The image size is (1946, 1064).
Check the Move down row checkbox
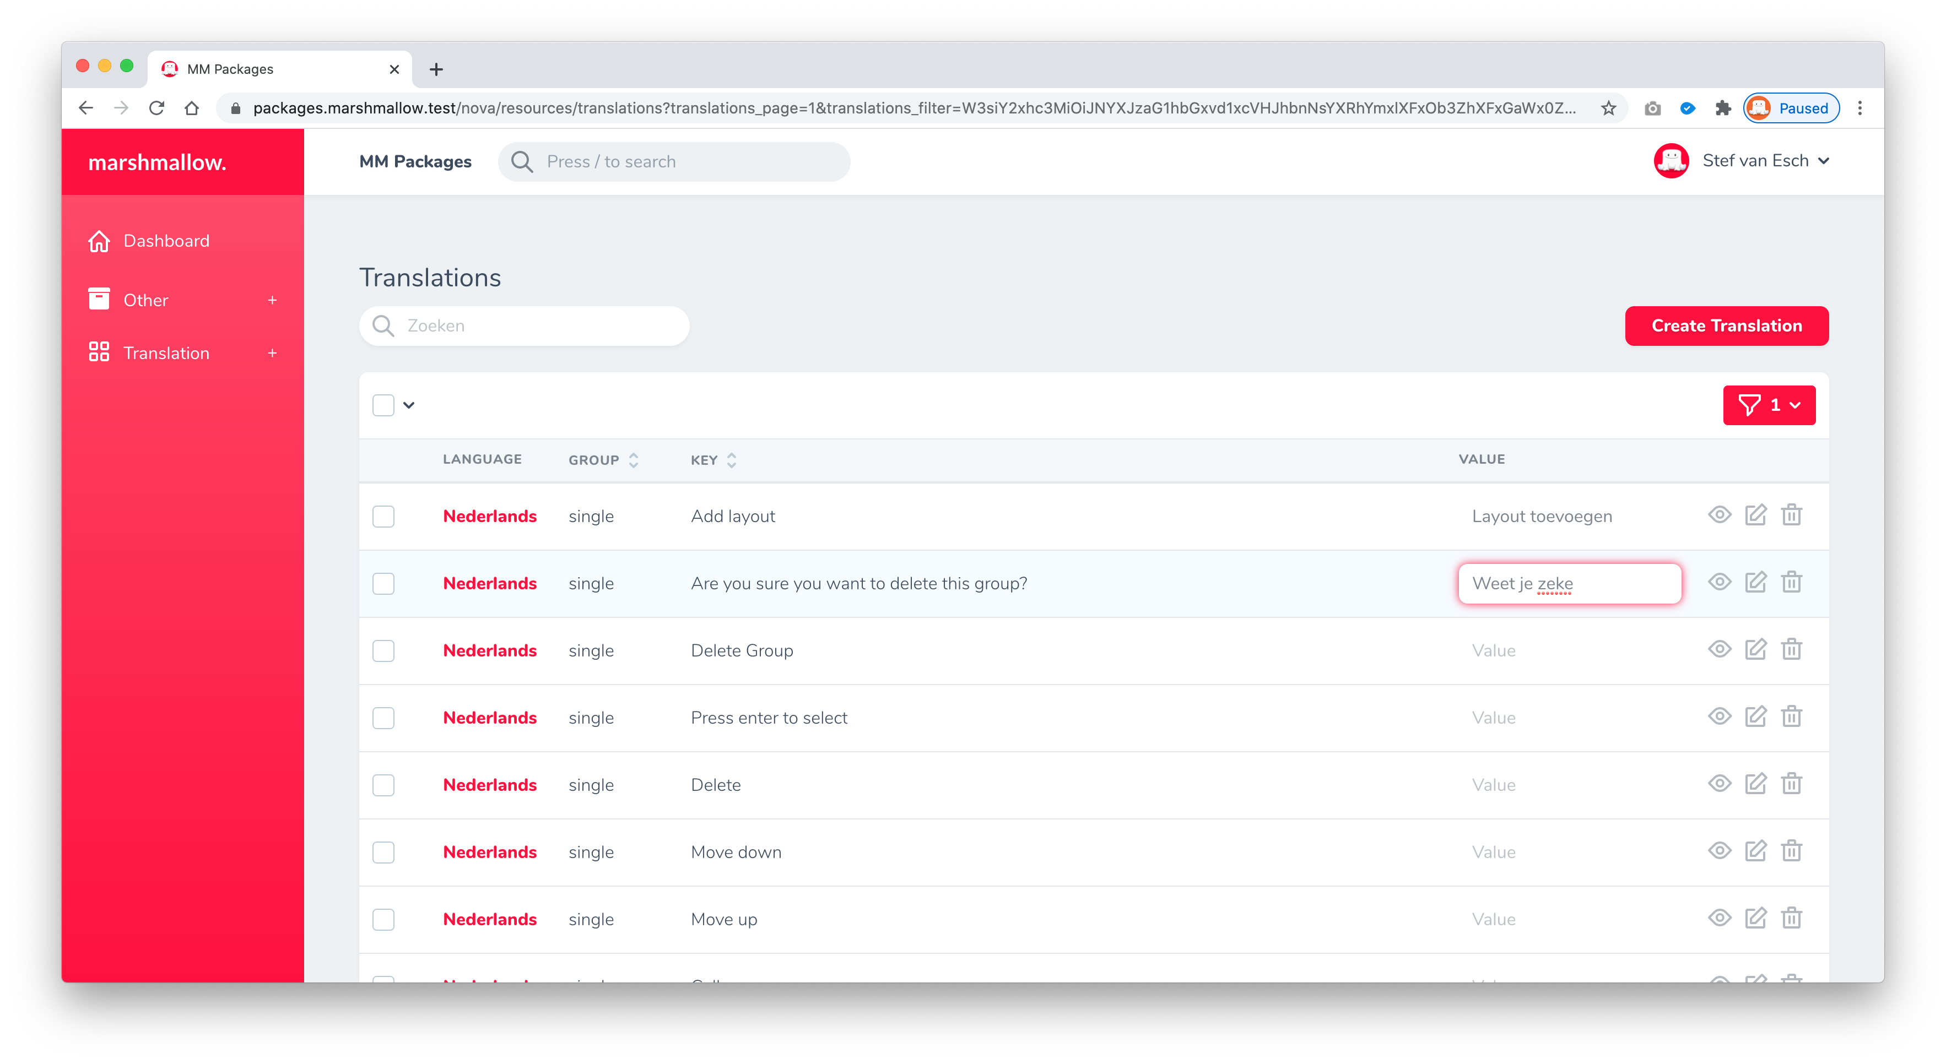point(383,852)
